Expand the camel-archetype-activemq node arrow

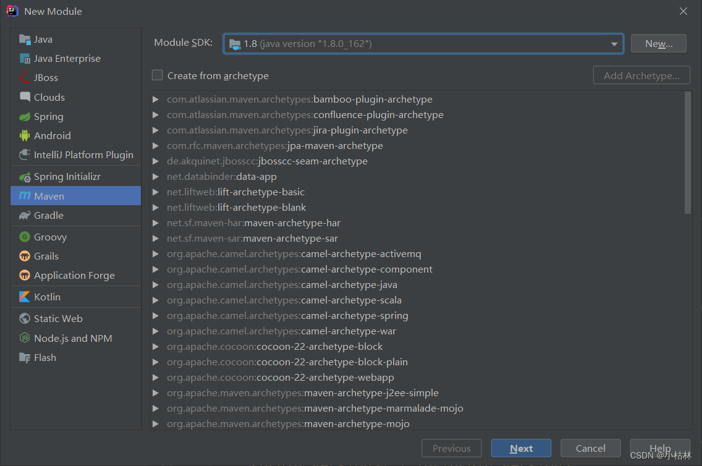click(x=156, y=254)
